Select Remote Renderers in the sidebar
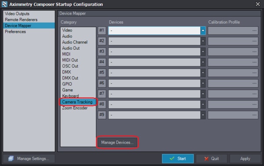Screen dimensions: 264x166 point(21,20)
